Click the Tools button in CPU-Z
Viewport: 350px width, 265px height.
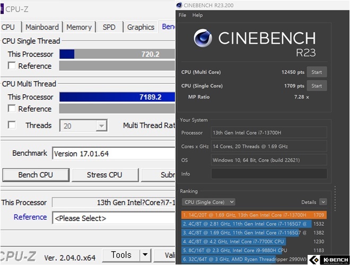(x=121, y=255)
